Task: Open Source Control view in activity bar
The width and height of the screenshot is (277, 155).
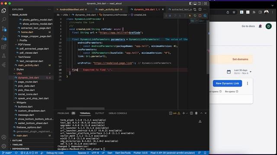Action: pyautogui.click(x=4, y=29)
